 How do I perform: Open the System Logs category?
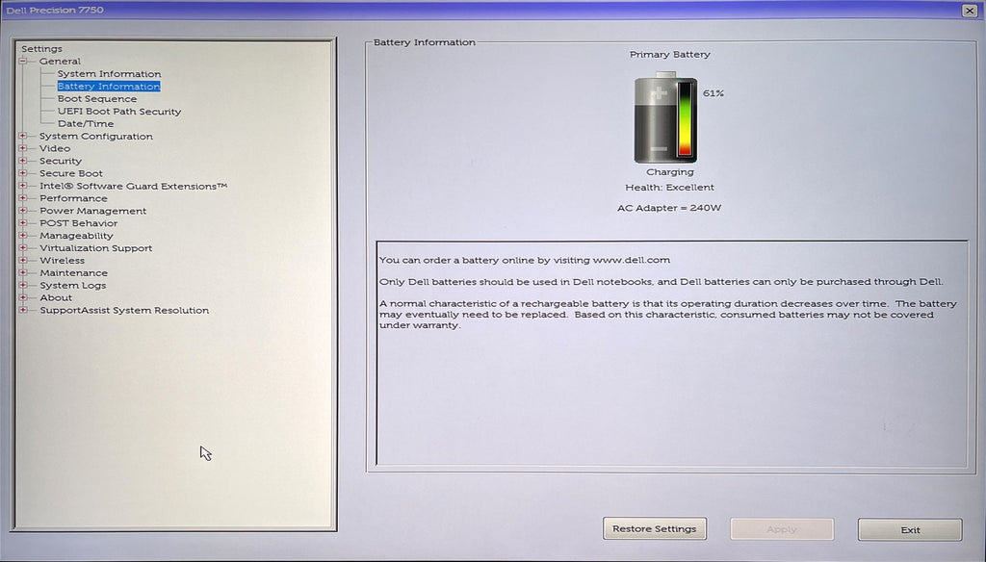(x=73, y=286)
